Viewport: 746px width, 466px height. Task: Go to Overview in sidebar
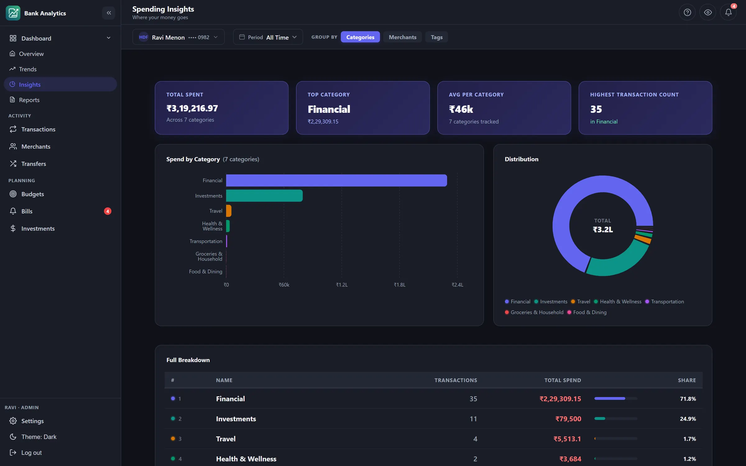tap(60, 54)
